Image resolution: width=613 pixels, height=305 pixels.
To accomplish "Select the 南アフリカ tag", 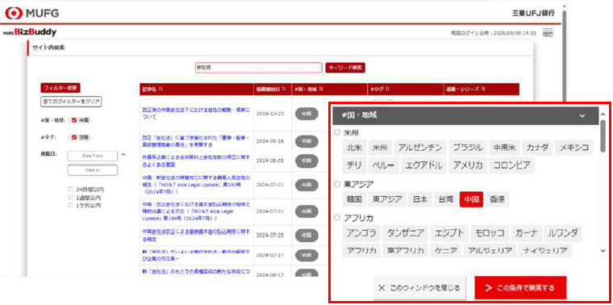I will tap(406, 250).
